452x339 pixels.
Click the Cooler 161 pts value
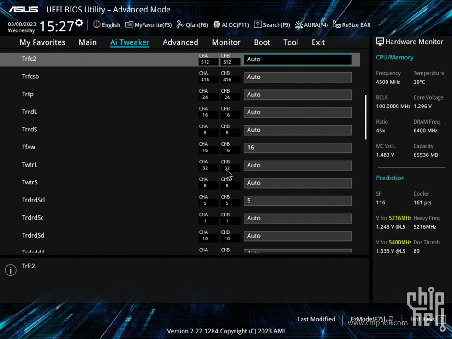[x=422, y=202]
